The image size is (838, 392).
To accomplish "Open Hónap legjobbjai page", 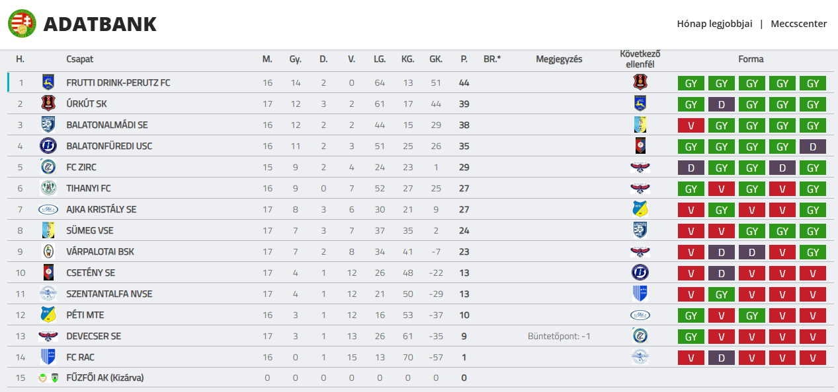I will tap(714, 24).
